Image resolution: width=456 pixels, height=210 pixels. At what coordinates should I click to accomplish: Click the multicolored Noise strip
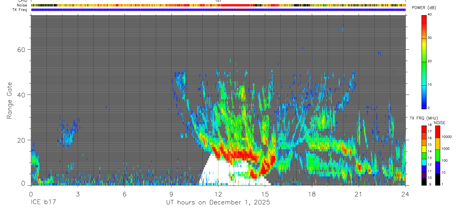218,6
